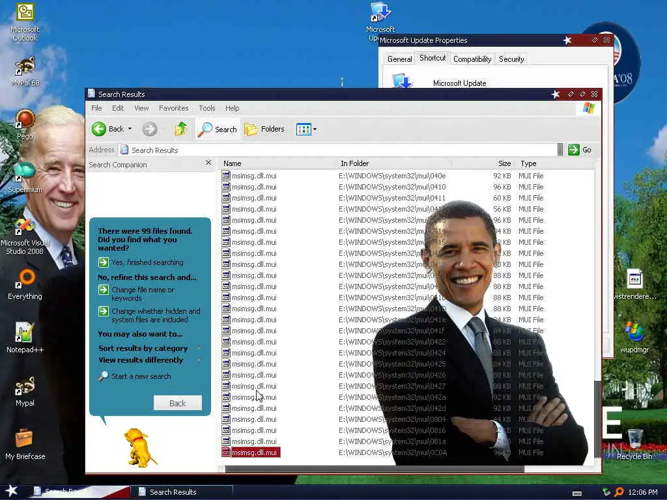Viewport: 667px width, 500px height.
Task: Show the Folders pane
Action: [x=264, y=129]
